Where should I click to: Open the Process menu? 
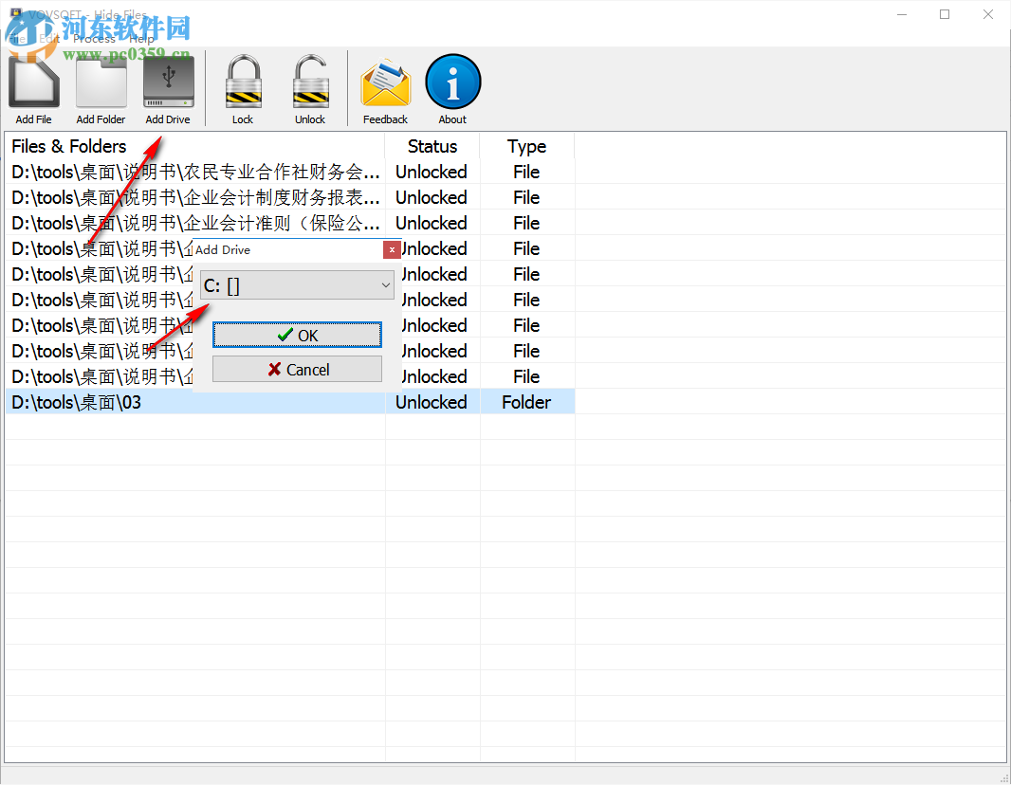95,39
